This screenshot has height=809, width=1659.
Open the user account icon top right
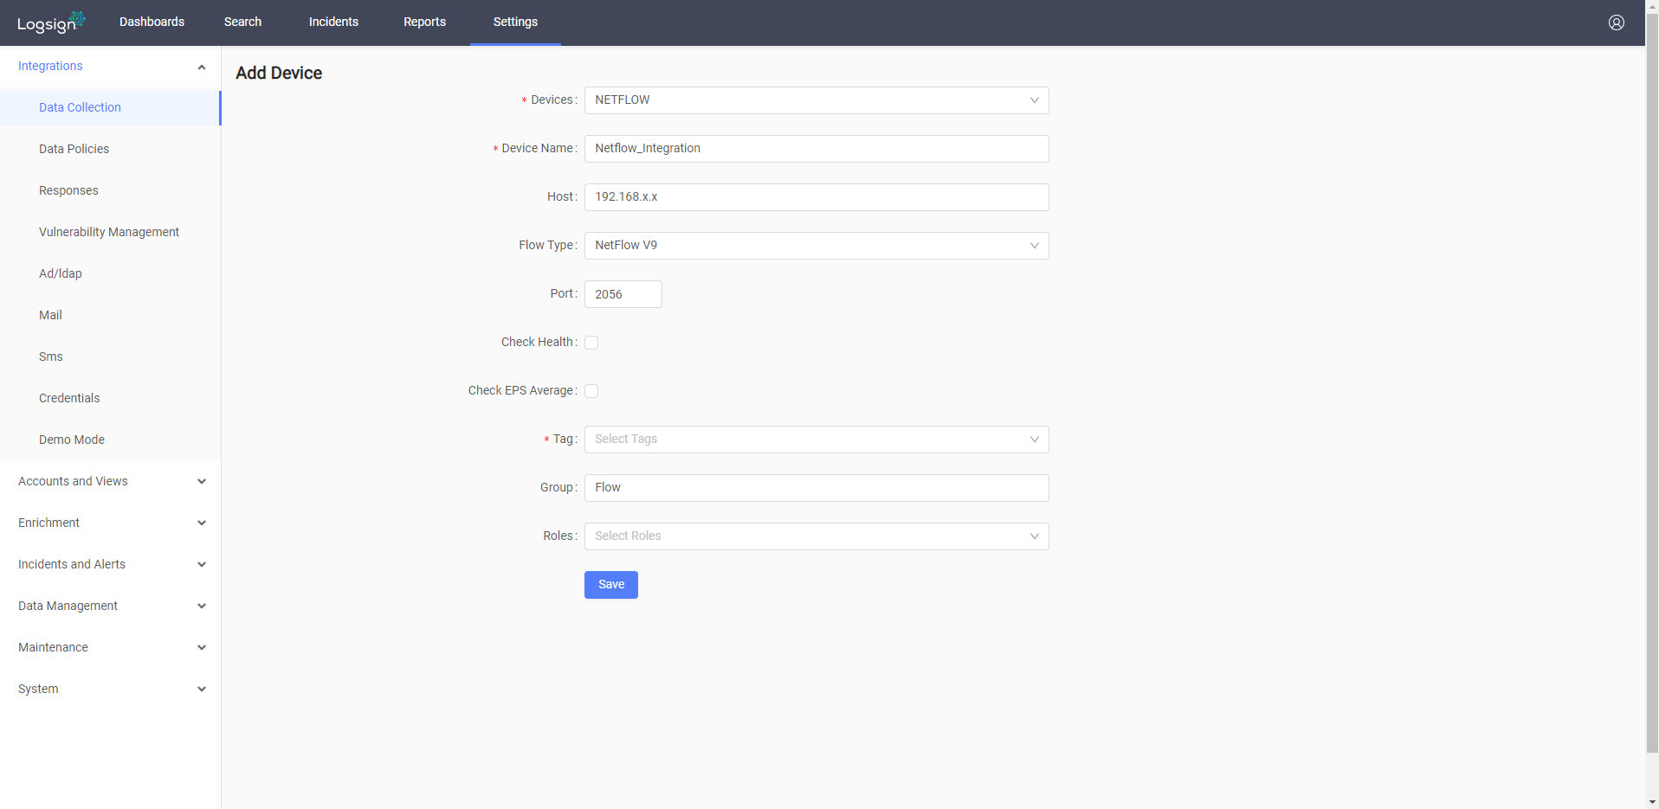1616,22
